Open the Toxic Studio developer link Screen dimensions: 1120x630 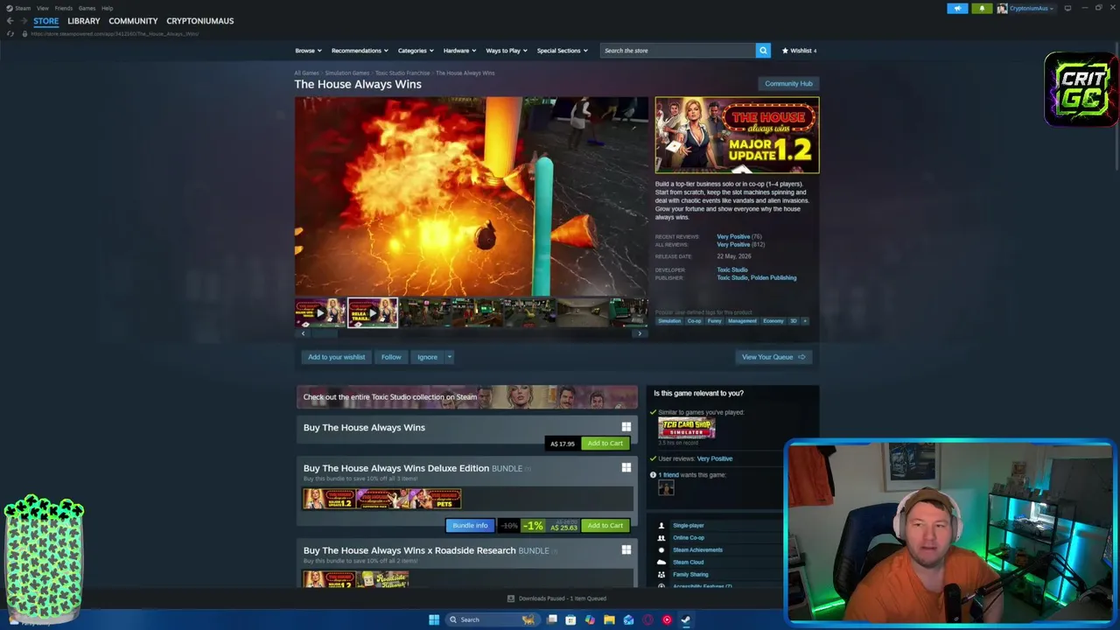(x=732, y=270)
